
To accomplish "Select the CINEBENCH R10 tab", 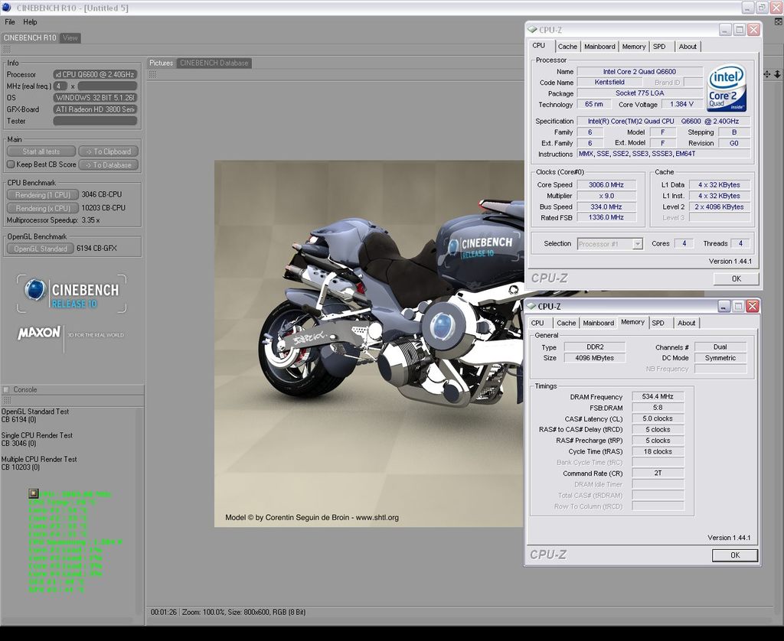I will (30, 38).
